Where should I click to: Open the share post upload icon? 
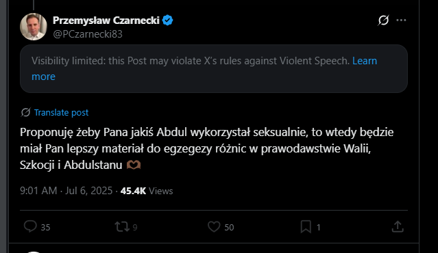(x=398, y=226)
